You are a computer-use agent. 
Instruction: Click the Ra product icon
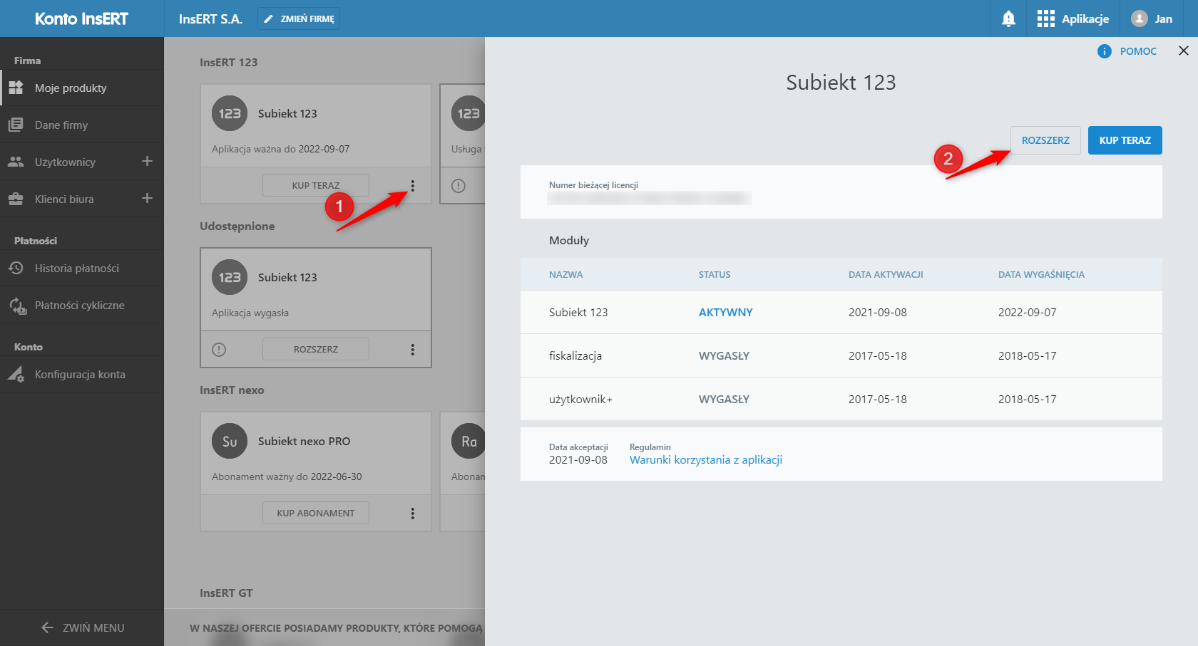[469, 441]
